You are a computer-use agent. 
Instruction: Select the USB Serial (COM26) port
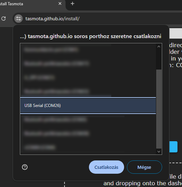click(x=88, y=106)
